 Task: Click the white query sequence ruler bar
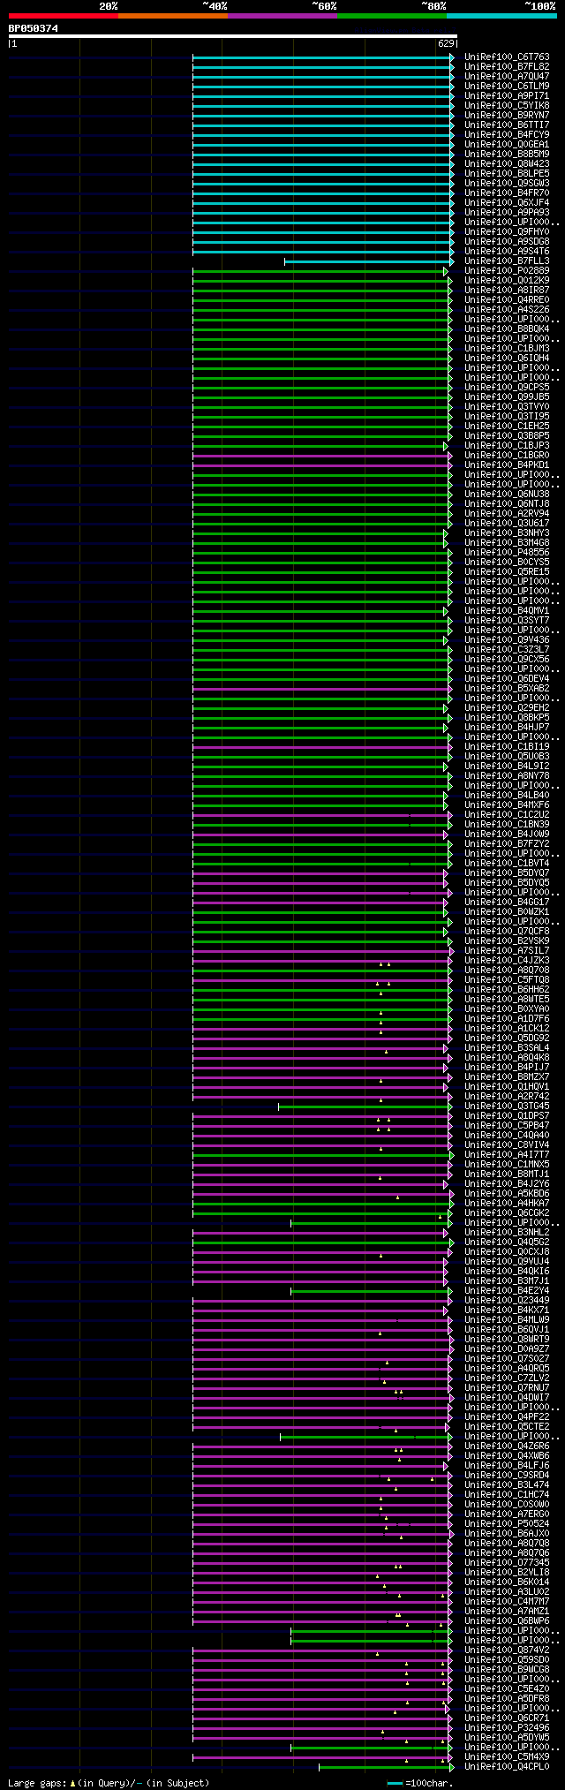tap(232, 36)
